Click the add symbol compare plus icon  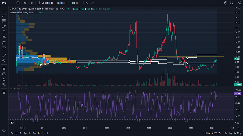[18, 3]
